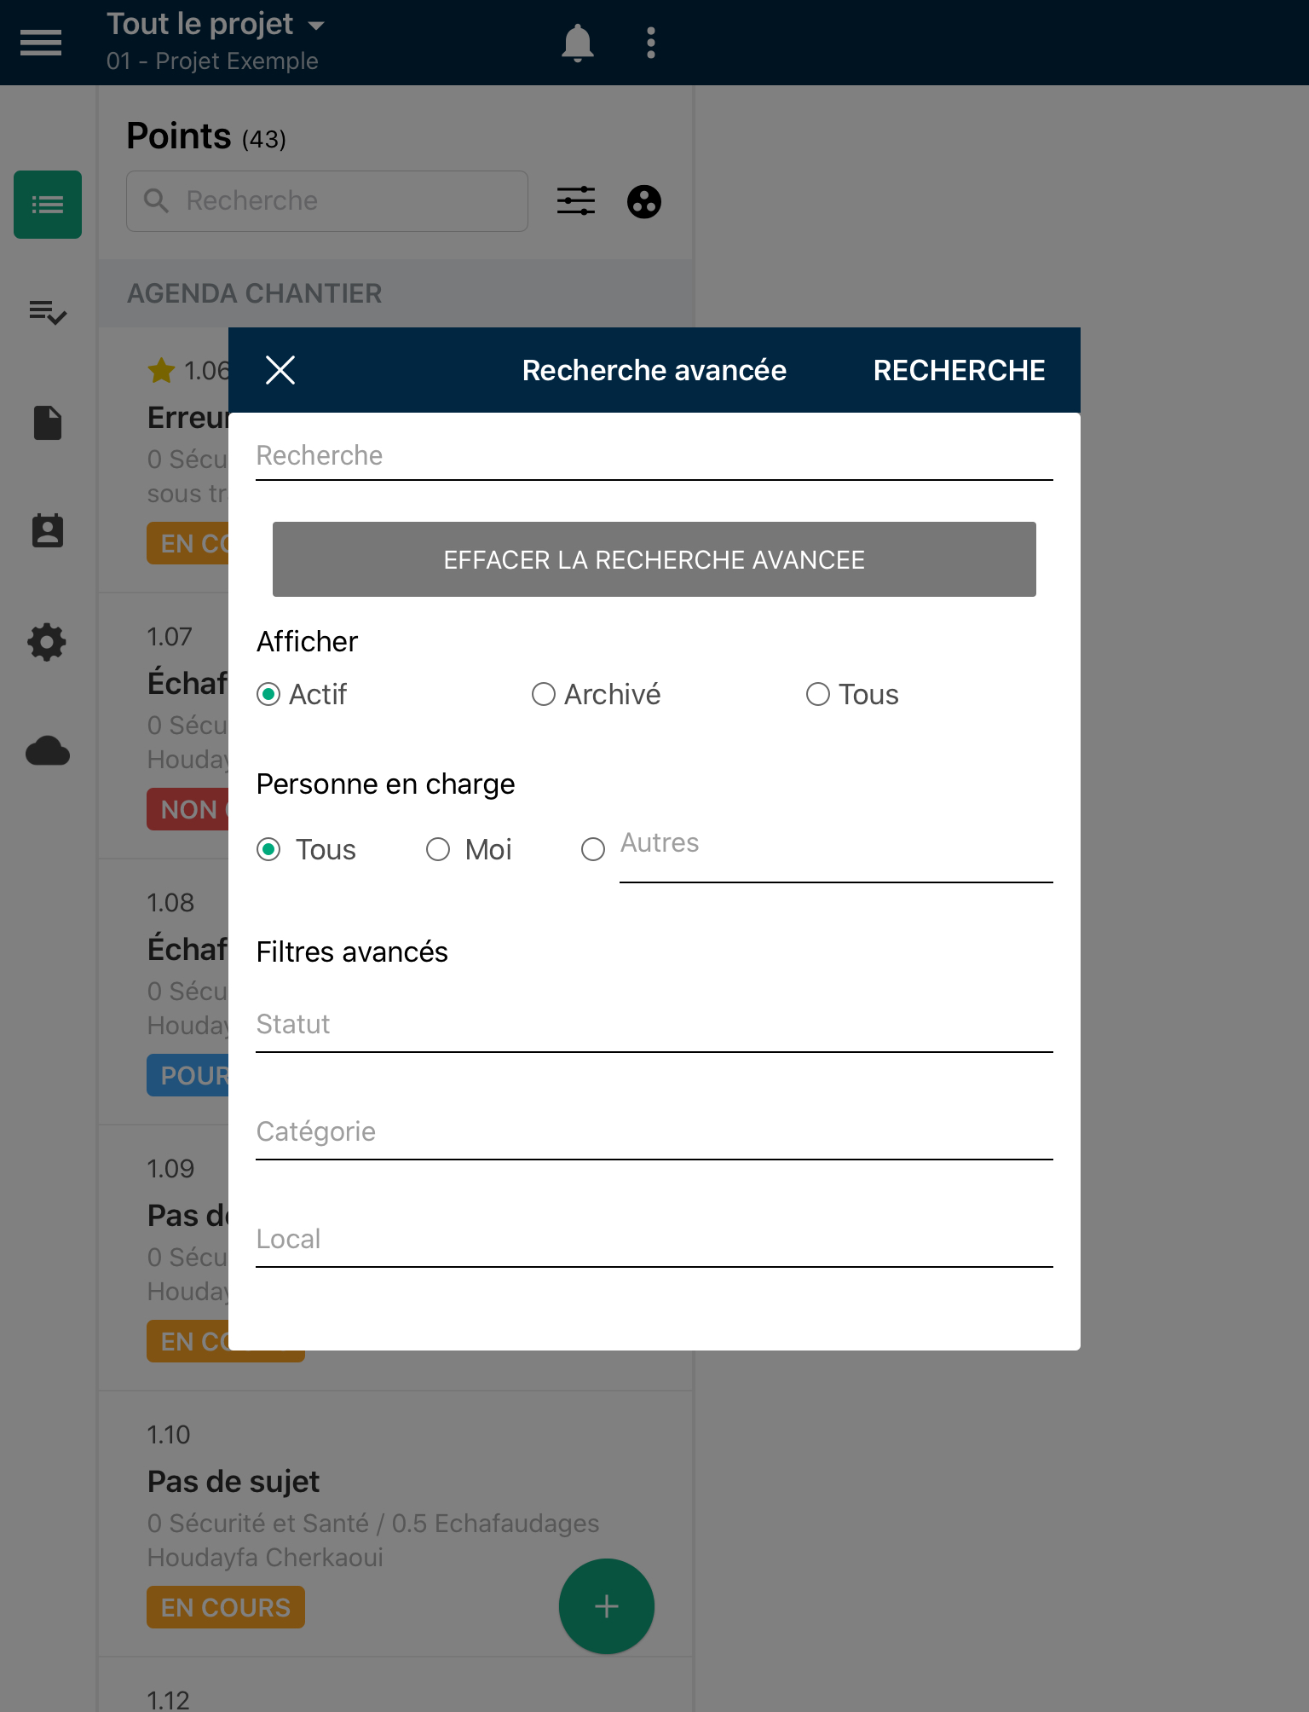This screenshot has width=1309, height=1712.
Task: Click the AGENDA CHANTIER section header
Action: click(396, 293)
